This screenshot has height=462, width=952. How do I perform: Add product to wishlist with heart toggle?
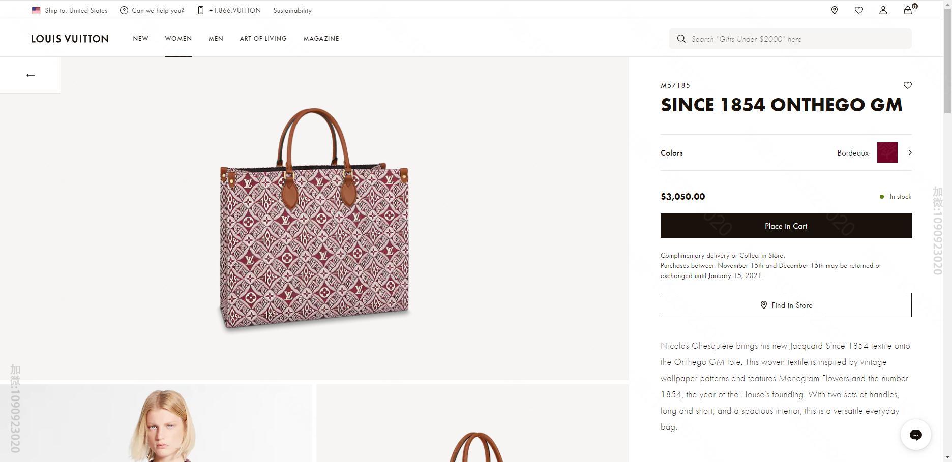[907, 85]
